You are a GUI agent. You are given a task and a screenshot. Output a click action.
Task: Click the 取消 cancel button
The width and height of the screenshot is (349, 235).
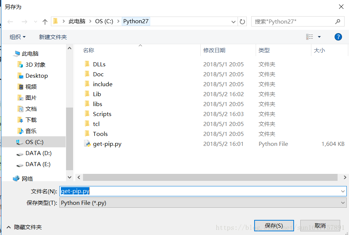(320, 225)
